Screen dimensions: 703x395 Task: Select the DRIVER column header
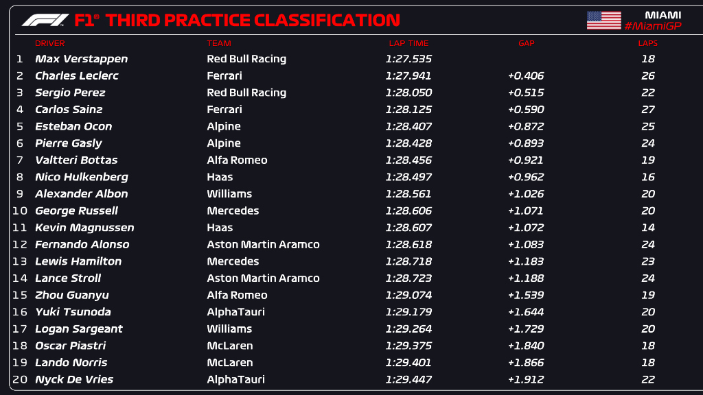point(49,43)
